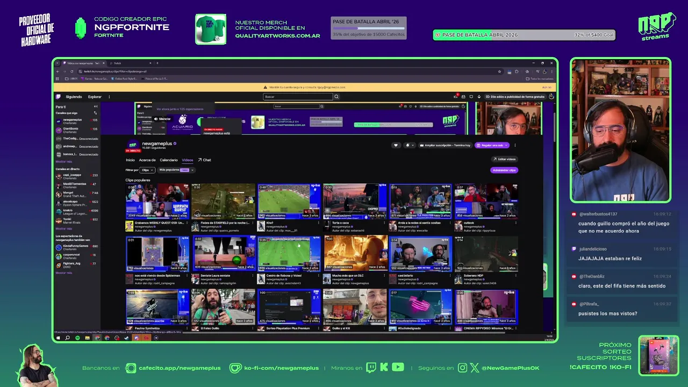
Task: Go back with browser back arrow
Action: click(x=58, y=71)
